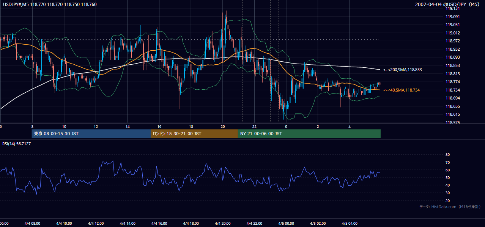Screen dimensions: 485x227
Task: Click the 118.694 price axis label
Action: [x=452, y=98]
